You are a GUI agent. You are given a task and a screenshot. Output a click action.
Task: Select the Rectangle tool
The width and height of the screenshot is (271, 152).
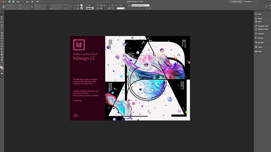tap(2, 41)
